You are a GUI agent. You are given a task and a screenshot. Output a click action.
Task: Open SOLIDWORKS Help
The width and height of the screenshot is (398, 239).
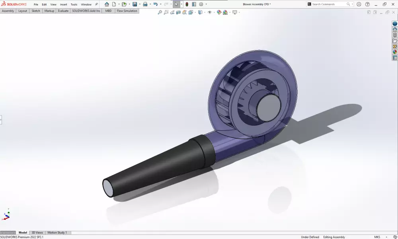click(x=367, y=4)
